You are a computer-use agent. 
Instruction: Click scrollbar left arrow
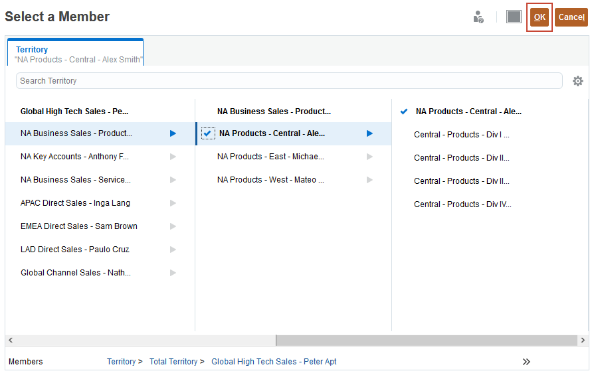coord(11,341)
